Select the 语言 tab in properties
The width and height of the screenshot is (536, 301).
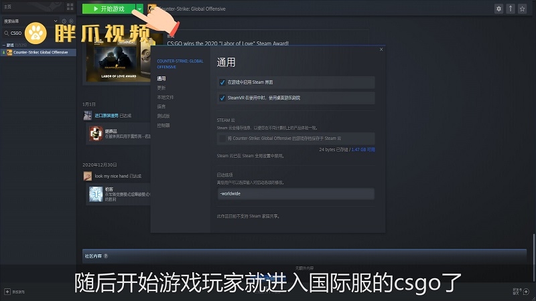[161, 106]
